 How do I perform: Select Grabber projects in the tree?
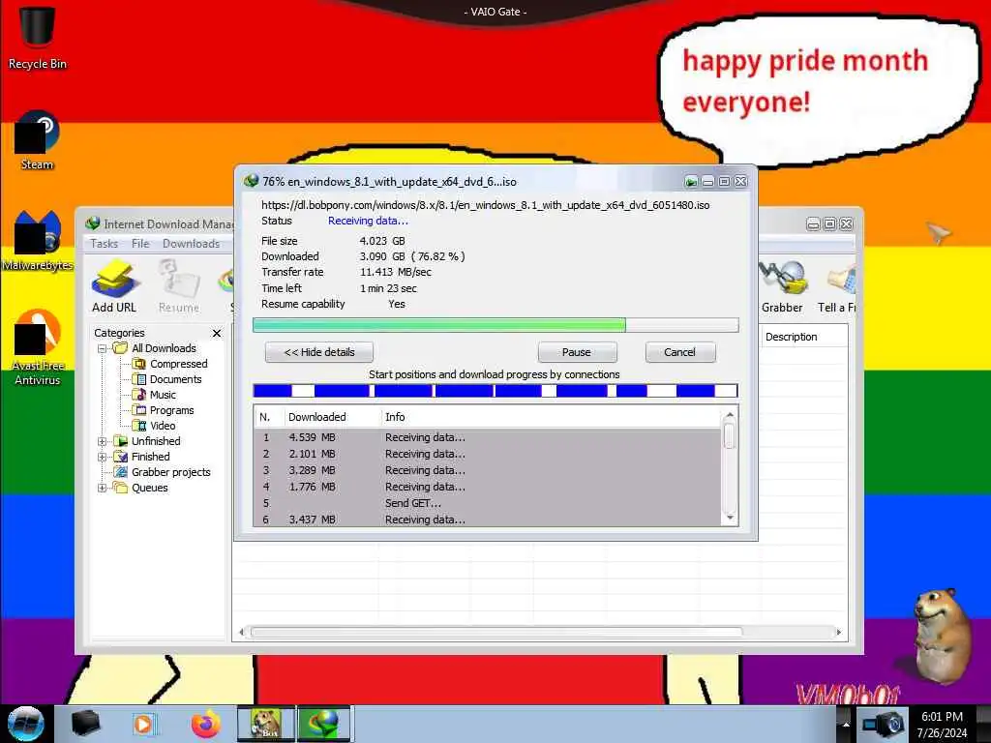(x=170, y=472)
